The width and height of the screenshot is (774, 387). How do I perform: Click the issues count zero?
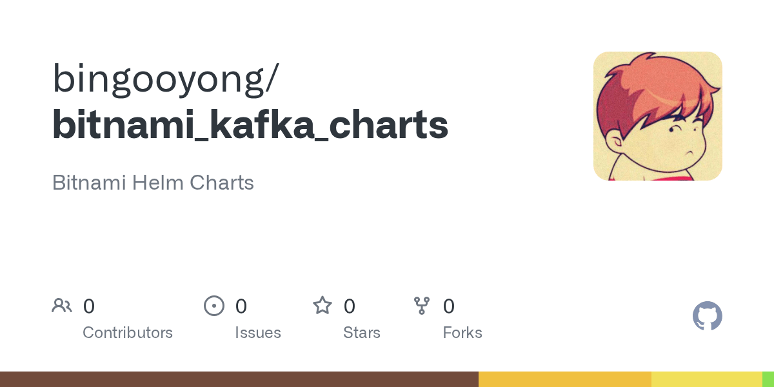(x=241, y=306)
